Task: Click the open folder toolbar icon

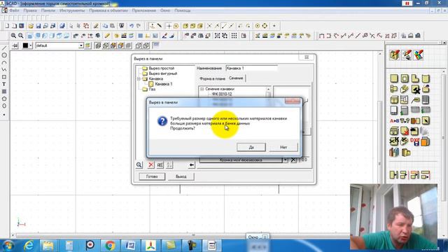Action: [x=31, y=26]
